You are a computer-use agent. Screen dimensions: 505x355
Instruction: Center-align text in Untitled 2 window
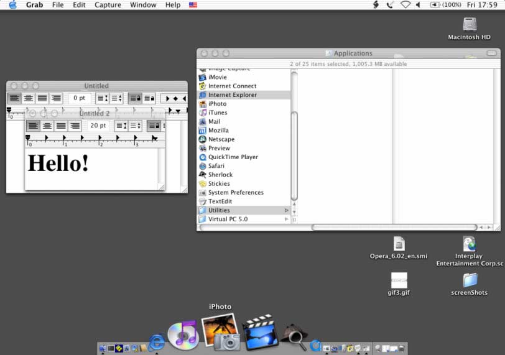click(x=47, y=126)
